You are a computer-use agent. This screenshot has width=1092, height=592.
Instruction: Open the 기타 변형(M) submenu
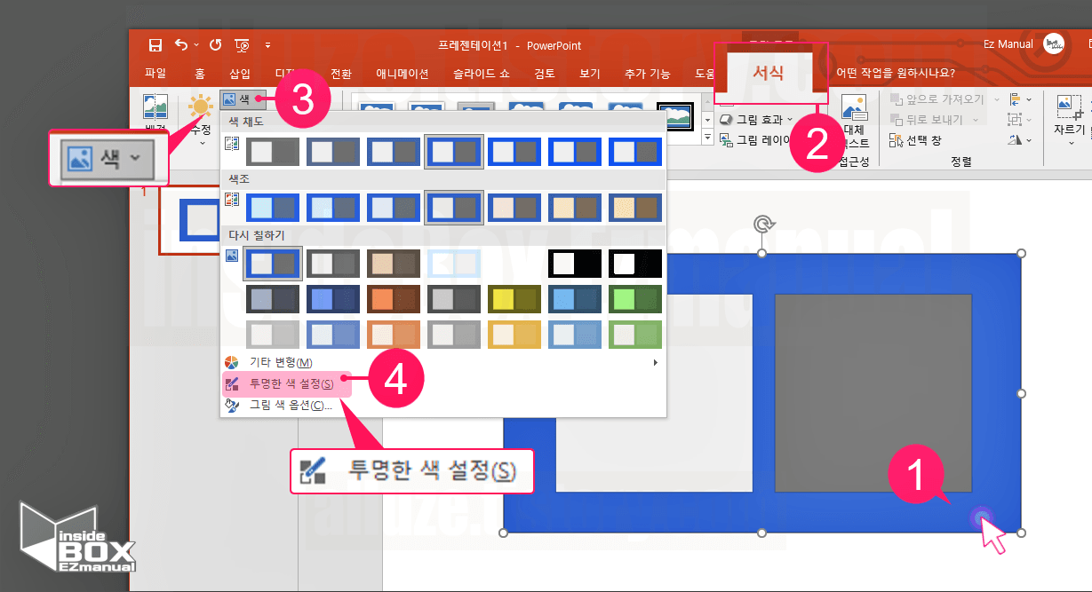[442, 362]
